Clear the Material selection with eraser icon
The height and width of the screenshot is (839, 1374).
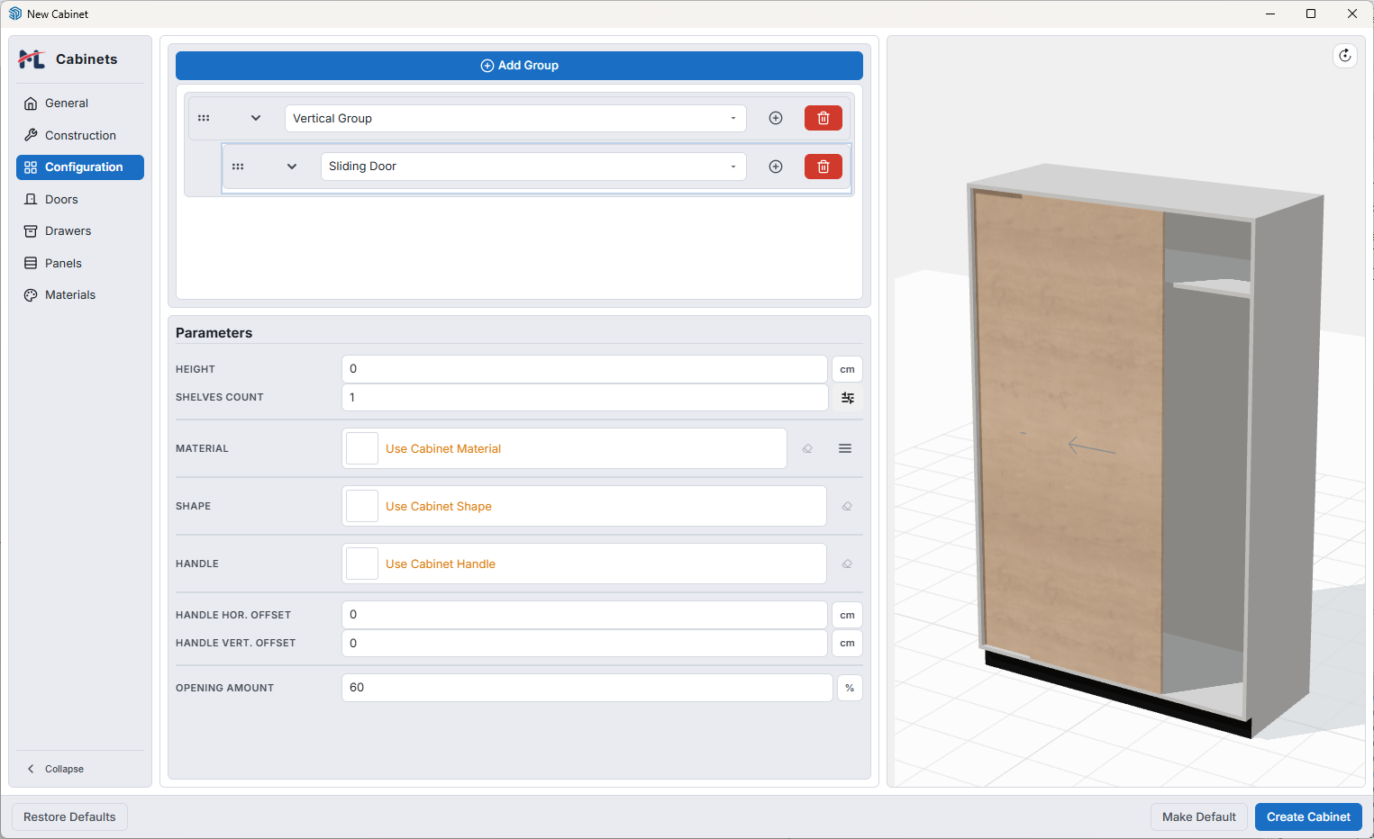click(807, 448)
